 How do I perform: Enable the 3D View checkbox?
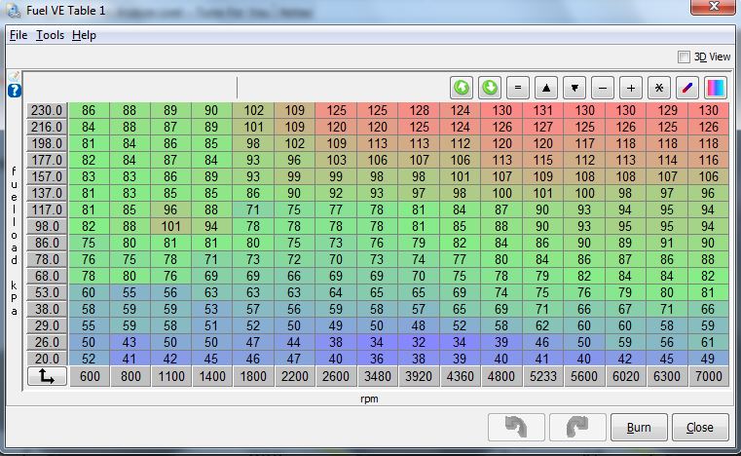[x=684, y=57]
